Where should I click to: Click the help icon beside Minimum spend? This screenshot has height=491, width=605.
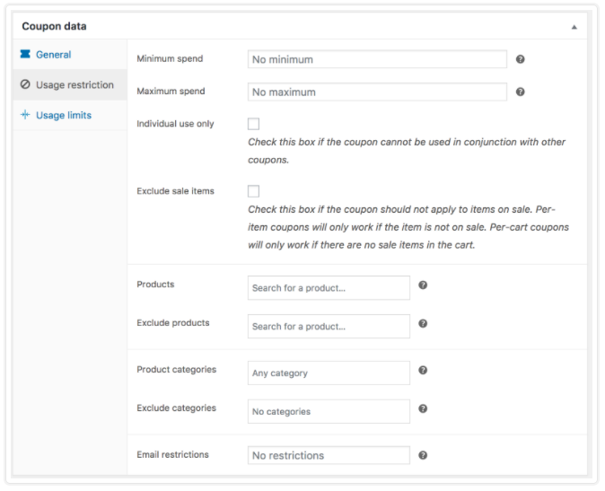[x=520, y=59]
